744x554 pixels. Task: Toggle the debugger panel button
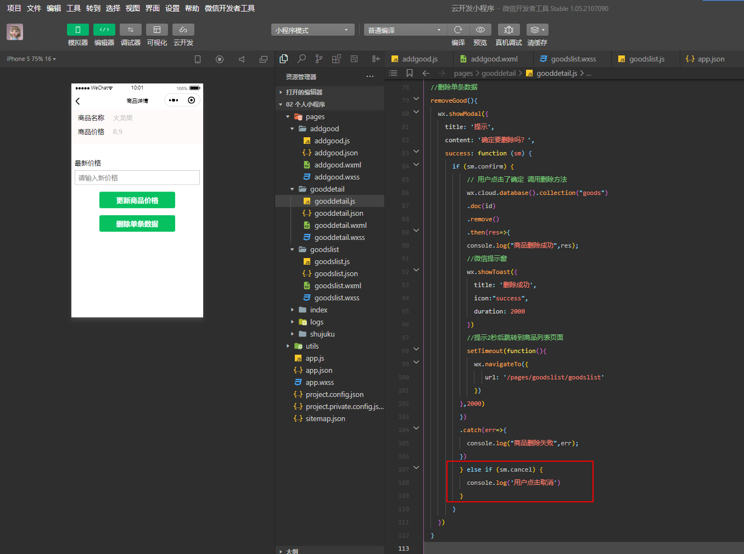tap(131, 30)
